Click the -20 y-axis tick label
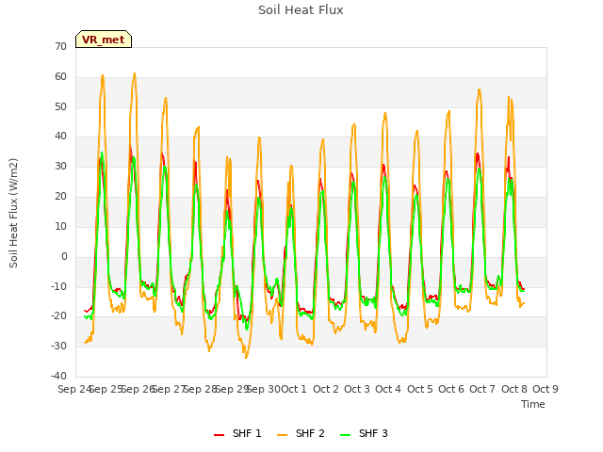This screenshot has width=603, height=452. 58,316
